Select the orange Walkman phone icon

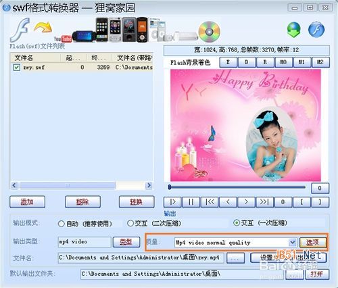tap(142, 30)
